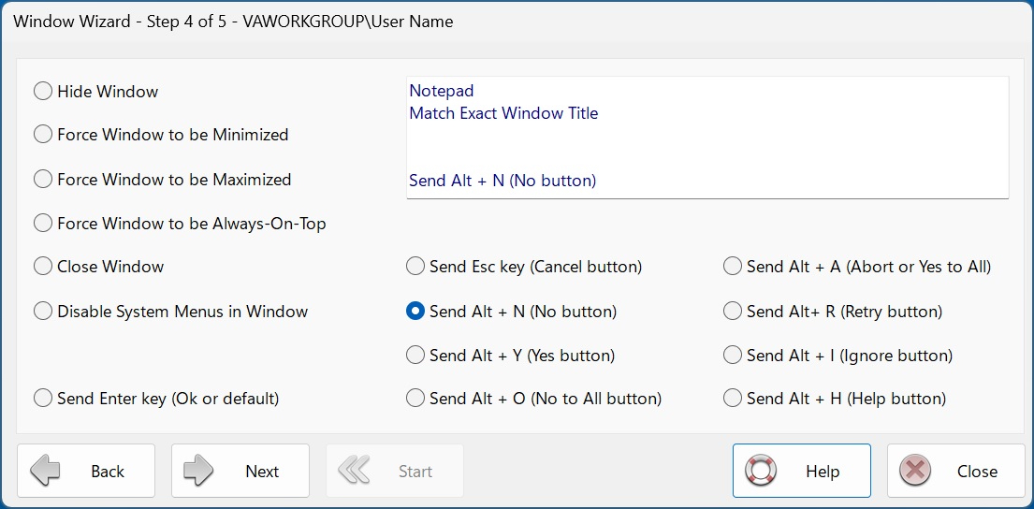Close the wizard with the Close button

coord(955,471)
